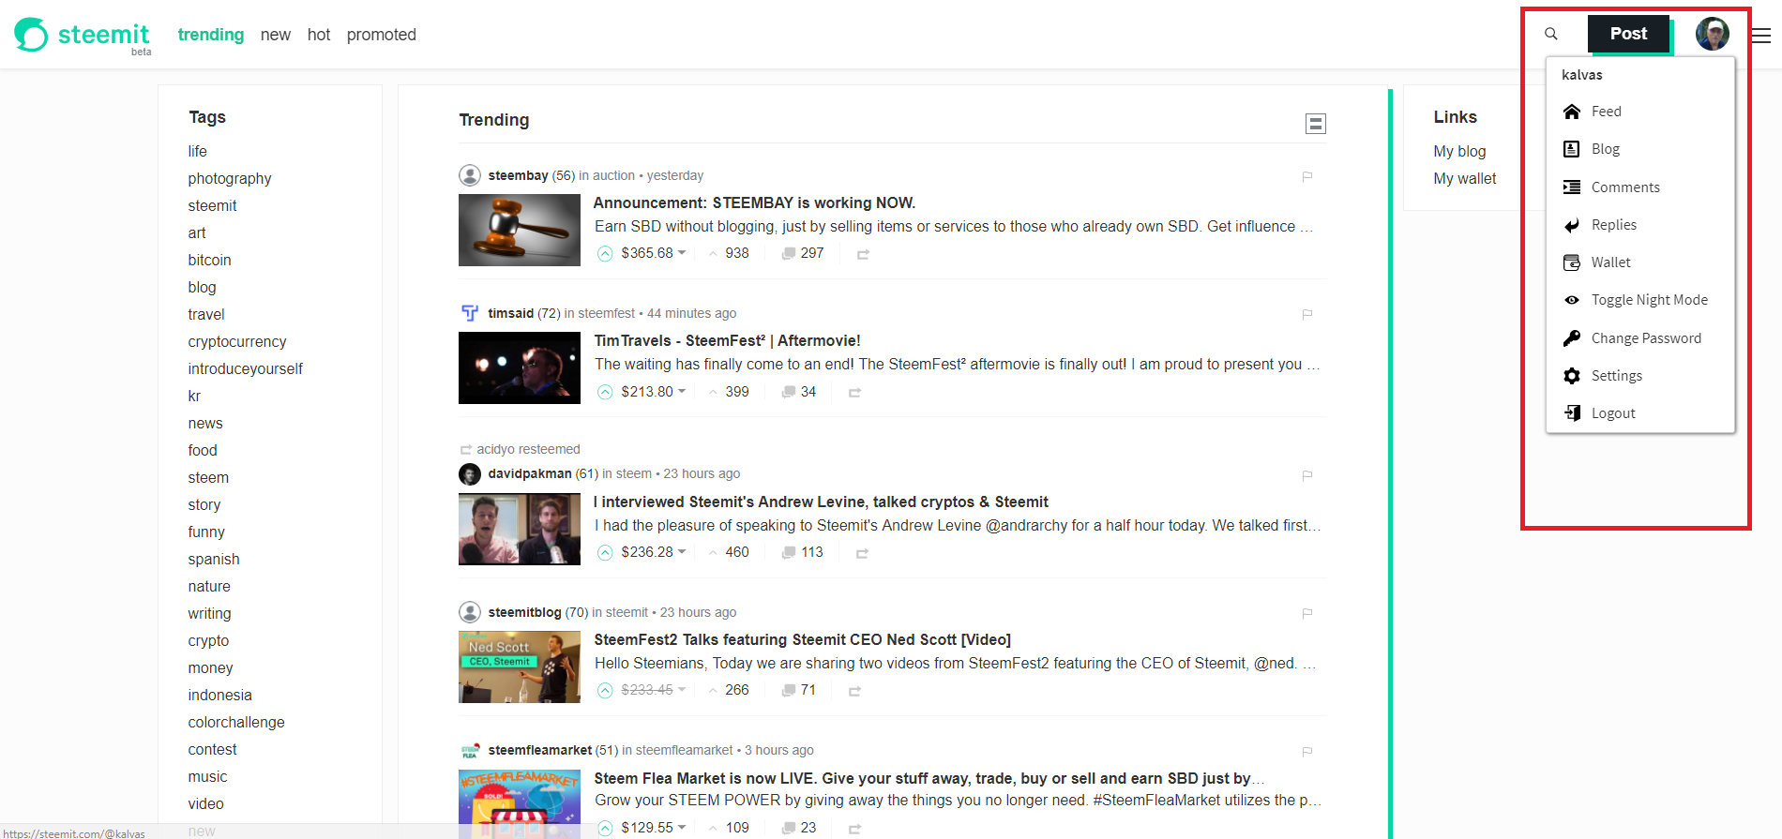This screenshot has width=1782, height=839.
Task: Open the SteemFest2 Talks post title
Action: [x=803, y=639]
